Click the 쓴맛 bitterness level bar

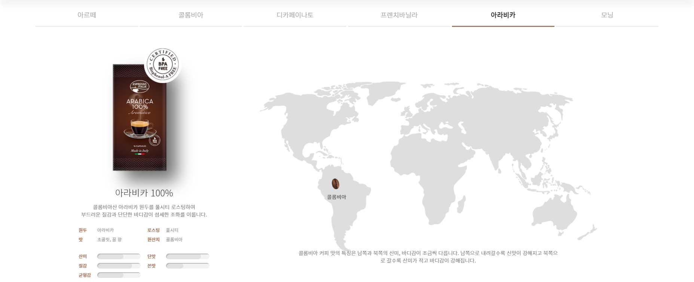tap(187, 266)
